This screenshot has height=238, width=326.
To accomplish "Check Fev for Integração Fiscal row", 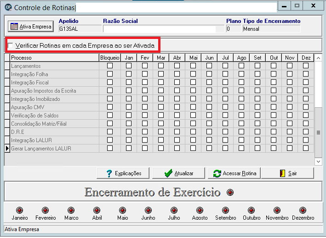I will 145,82.
